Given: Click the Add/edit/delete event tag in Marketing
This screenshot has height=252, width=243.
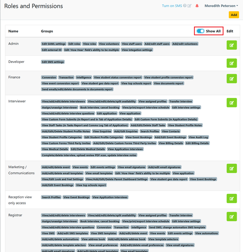Looking at the screenshot, I should coord(56,167).
